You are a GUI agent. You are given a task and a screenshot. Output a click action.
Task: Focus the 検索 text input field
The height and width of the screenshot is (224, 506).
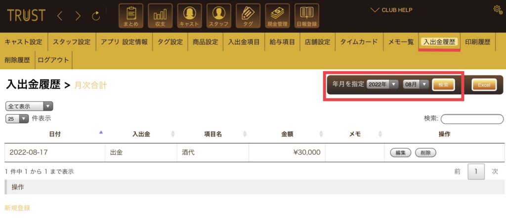point(472,119)
